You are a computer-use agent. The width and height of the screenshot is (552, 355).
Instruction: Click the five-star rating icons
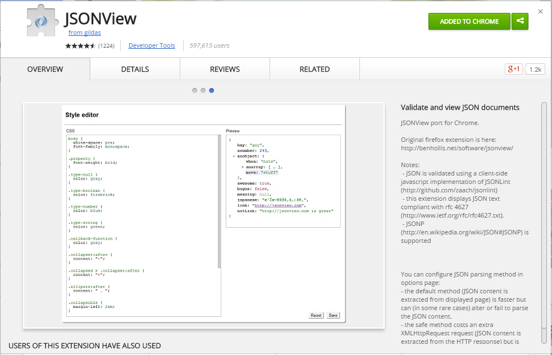(x=80, y=45)
